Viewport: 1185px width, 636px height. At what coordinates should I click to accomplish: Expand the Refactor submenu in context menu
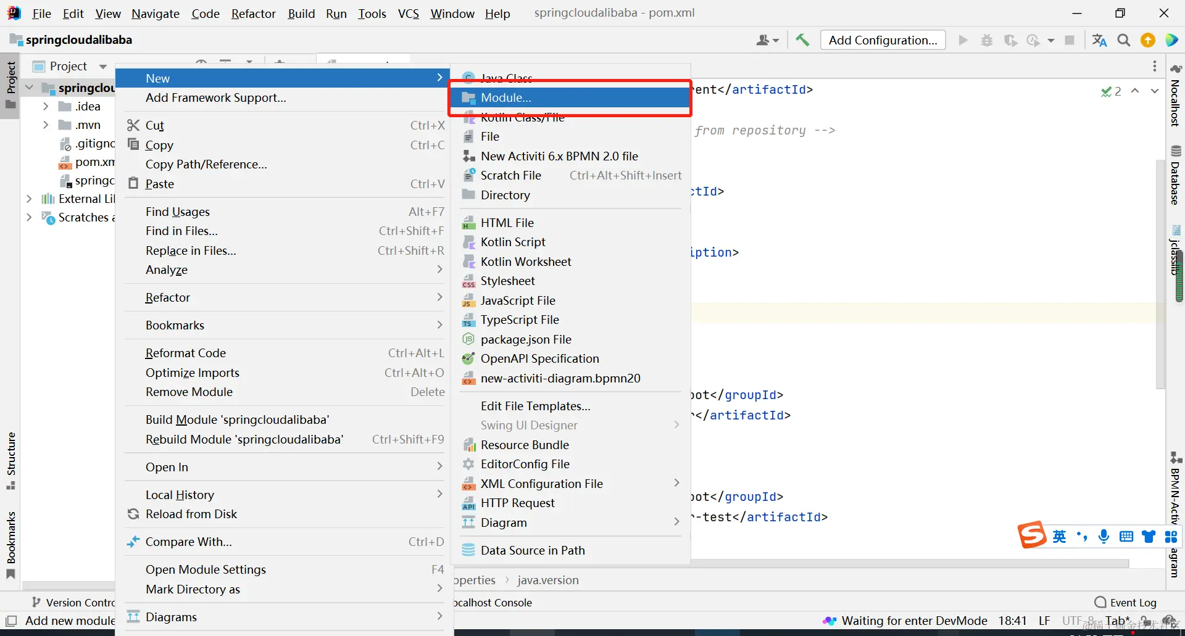coord(284,297)
